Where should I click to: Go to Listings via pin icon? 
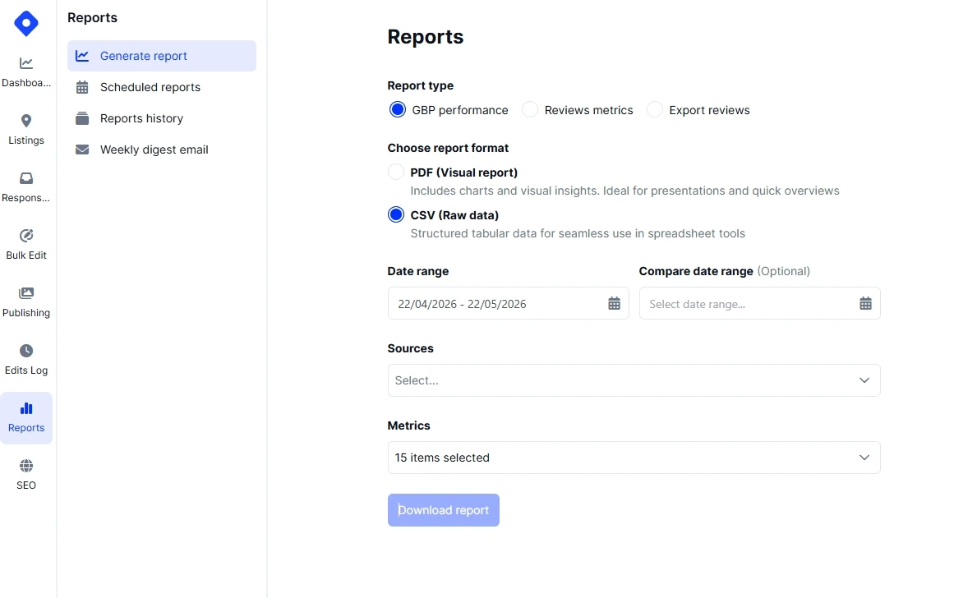click(x=26, y=121)
